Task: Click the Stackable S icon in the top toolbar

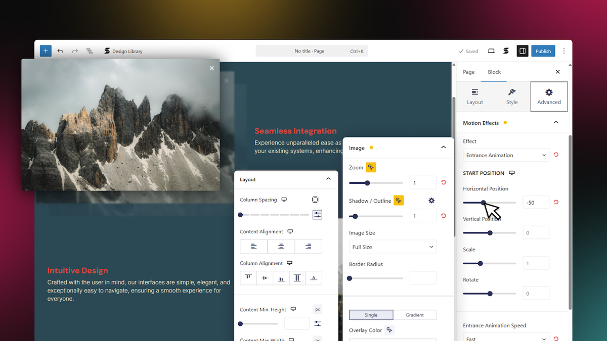Action: [x=506, y=51]
